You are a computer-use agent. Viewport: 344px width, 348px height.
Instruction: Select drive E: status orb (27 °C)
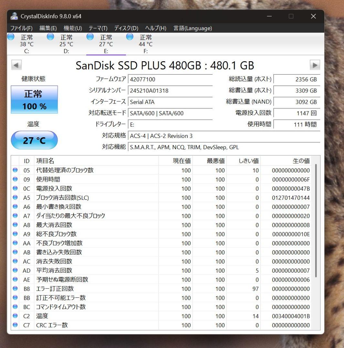(90, 37)
